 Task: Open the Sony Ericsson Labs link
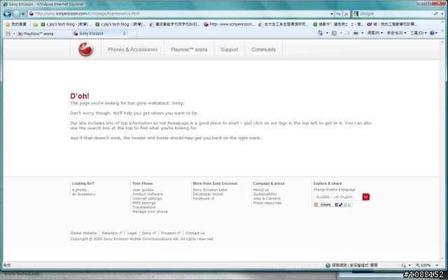coord(210,190)
